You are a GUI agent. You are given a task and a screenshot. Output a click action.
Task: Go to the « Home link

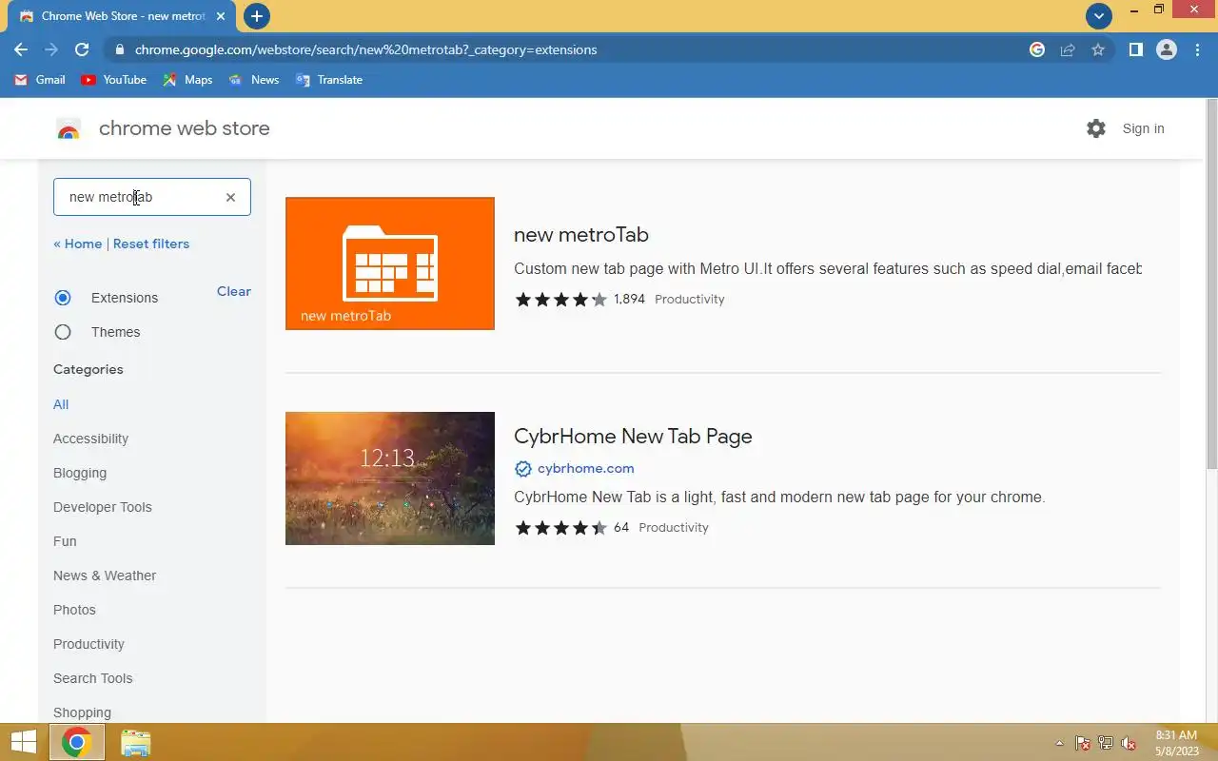click(x=77, y=244)
